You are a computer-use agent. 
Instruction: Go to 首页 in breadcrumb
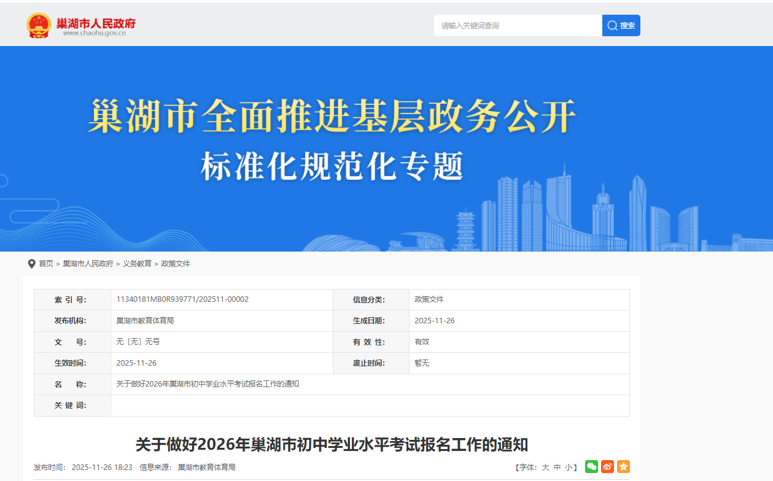[46, 264]
